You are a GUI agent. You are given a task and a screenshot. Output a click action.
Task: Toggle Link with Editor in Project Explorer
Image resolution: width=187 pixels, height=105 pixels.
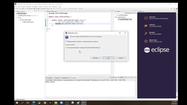pos(37,11)
